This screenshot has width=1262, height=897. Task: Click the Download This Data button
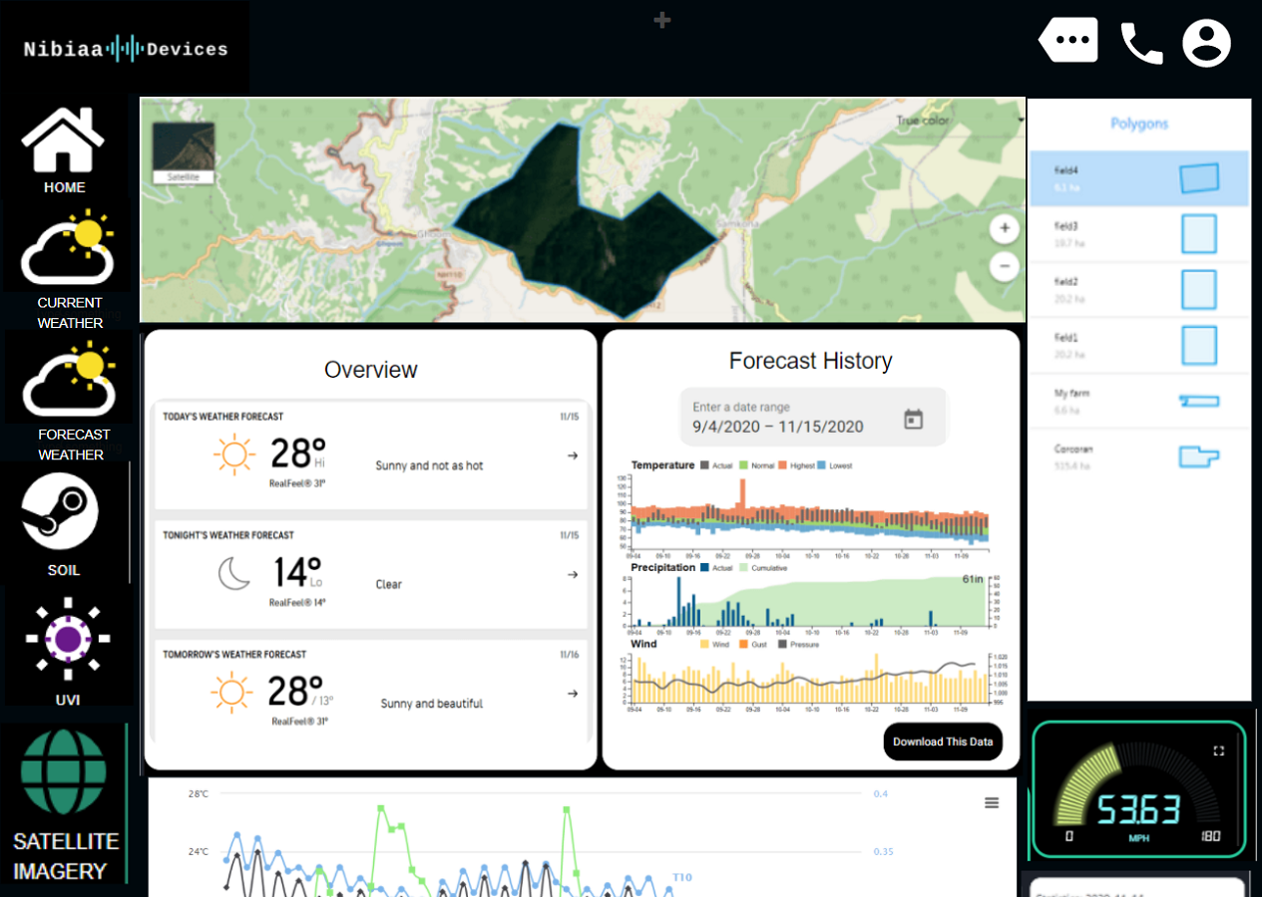[942, 742]
